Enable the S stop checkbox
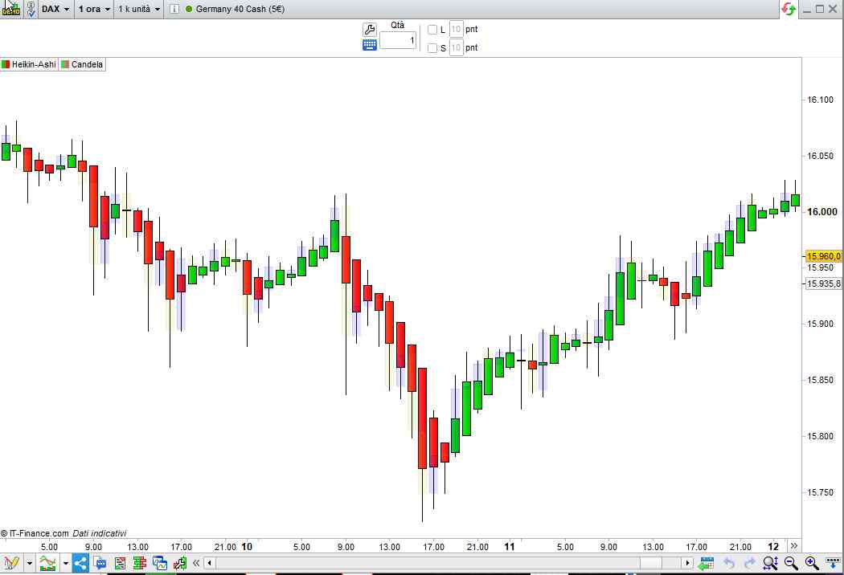The height and width of the screenshot is (575, 844). 432,48
